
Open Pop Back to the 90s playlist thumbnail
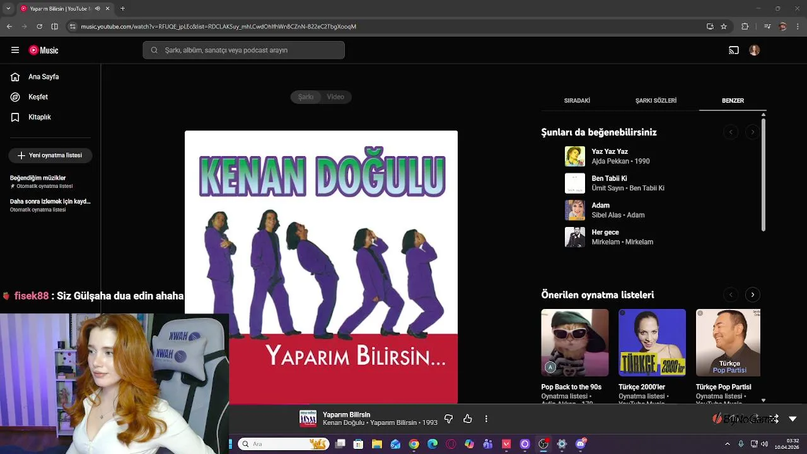[x=575, y=342]
